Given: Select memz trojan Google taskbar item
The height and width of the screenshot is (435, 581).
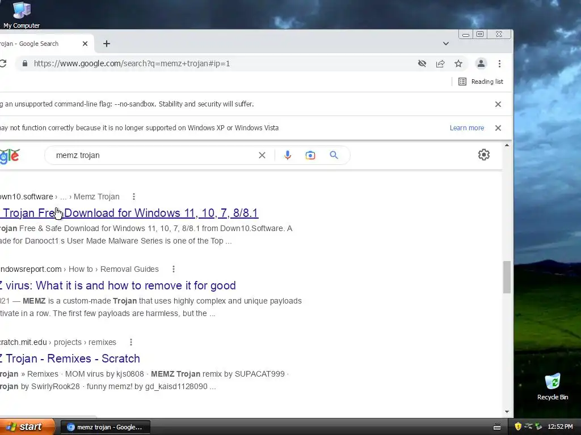Looking at the screenshot, I should click(x=105, y=427).
